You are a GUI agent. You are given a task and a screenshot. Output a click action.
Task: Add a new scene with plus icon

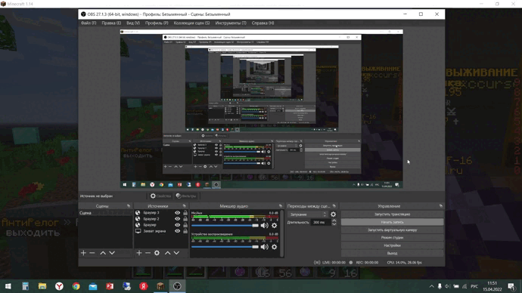pos(83,253)
